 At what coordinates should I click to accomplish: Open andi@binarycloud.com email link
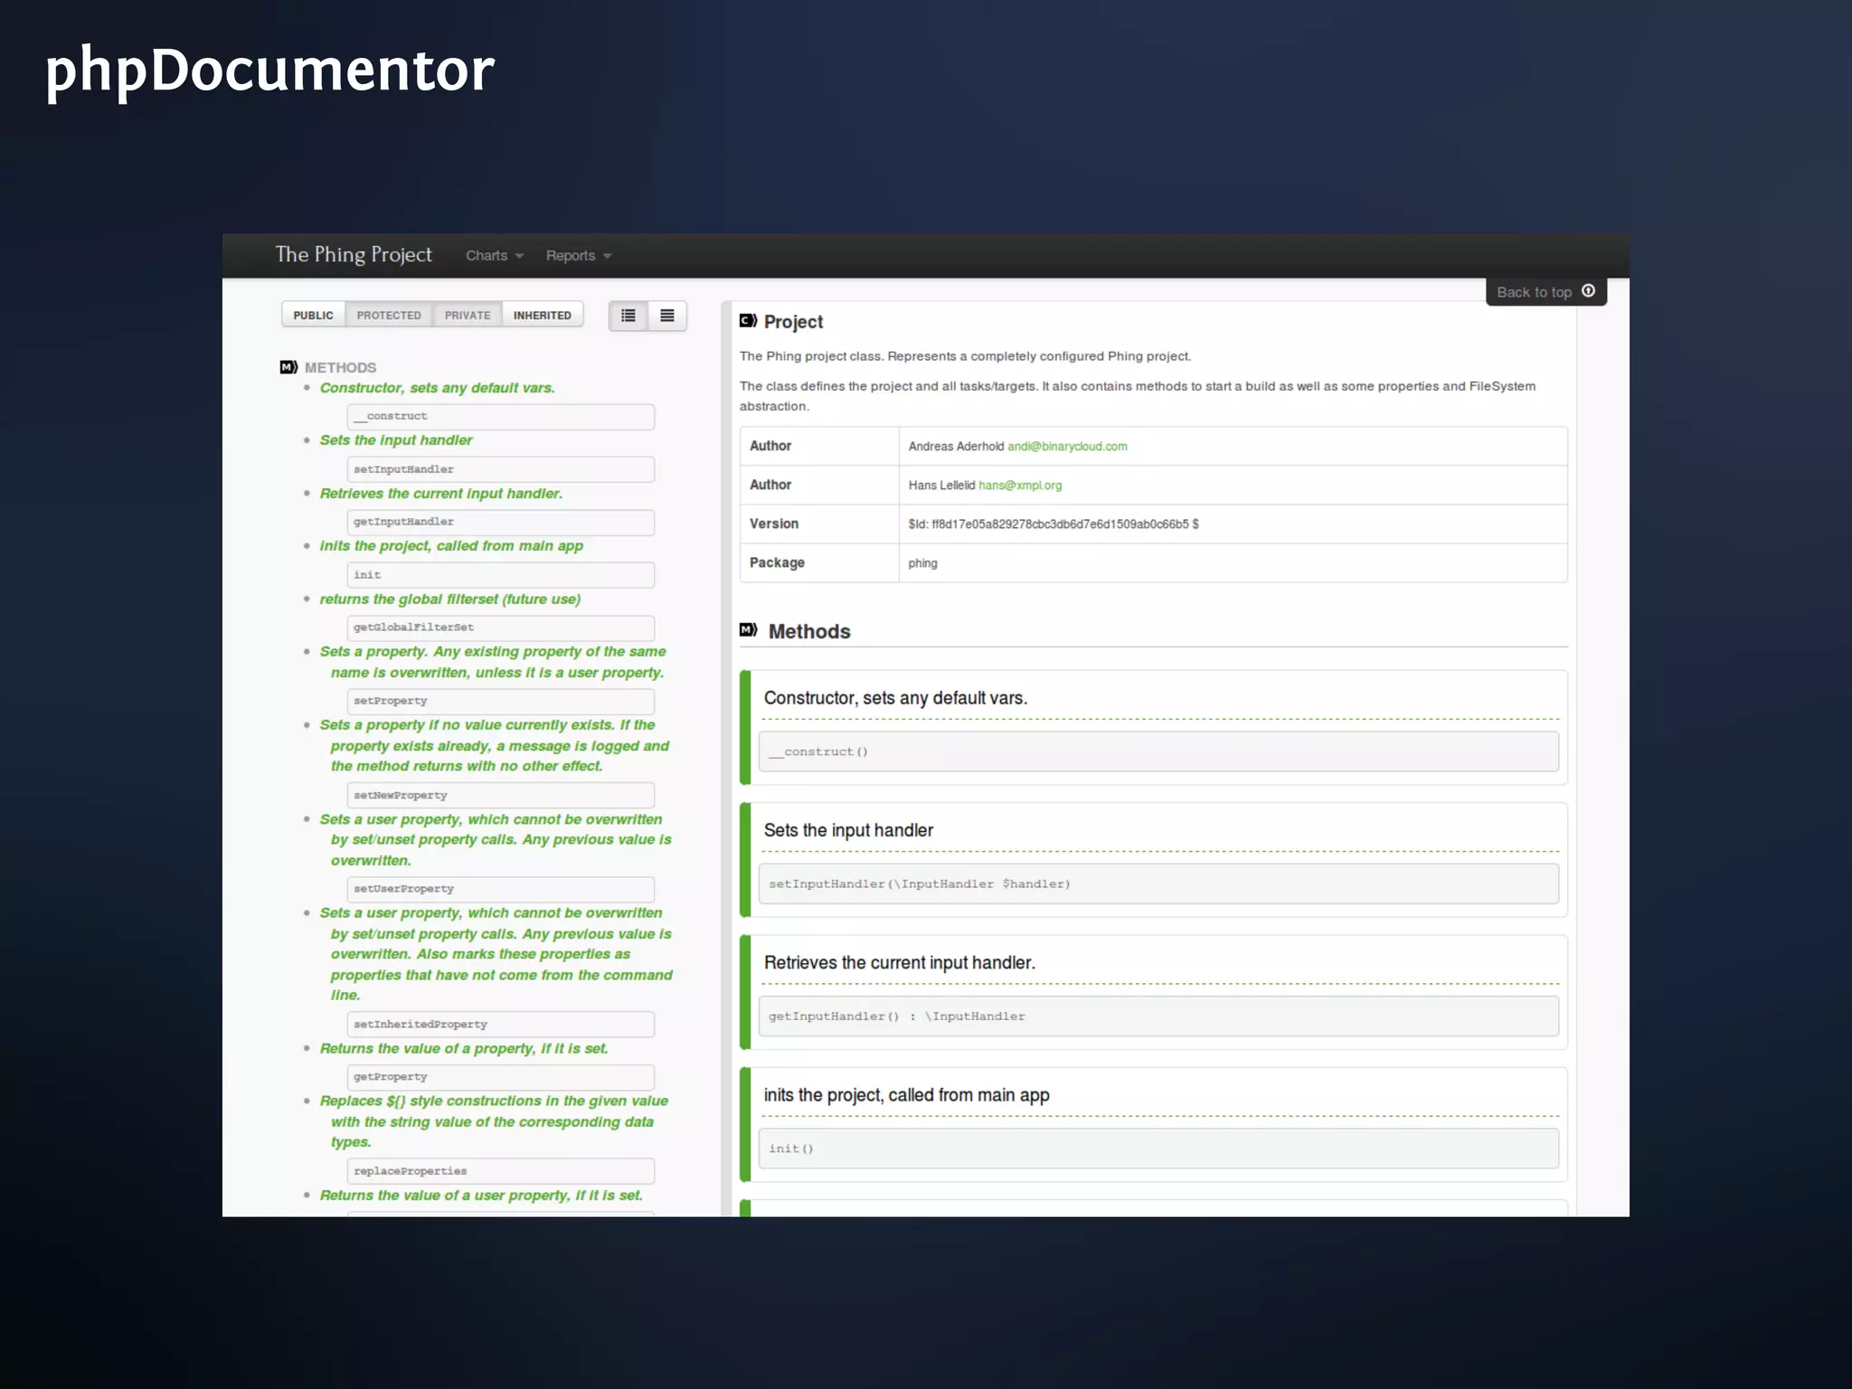pos(1067,447)
